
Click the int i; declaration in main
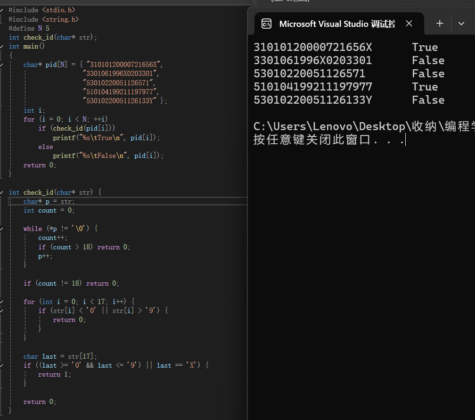pyautogui.click(x=34, y=110)
